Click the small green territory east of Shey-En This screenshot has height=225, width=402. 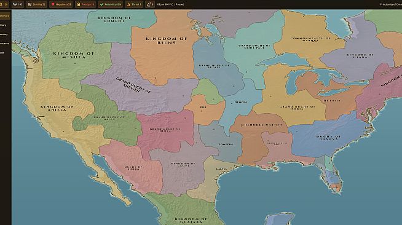point(208,91)
